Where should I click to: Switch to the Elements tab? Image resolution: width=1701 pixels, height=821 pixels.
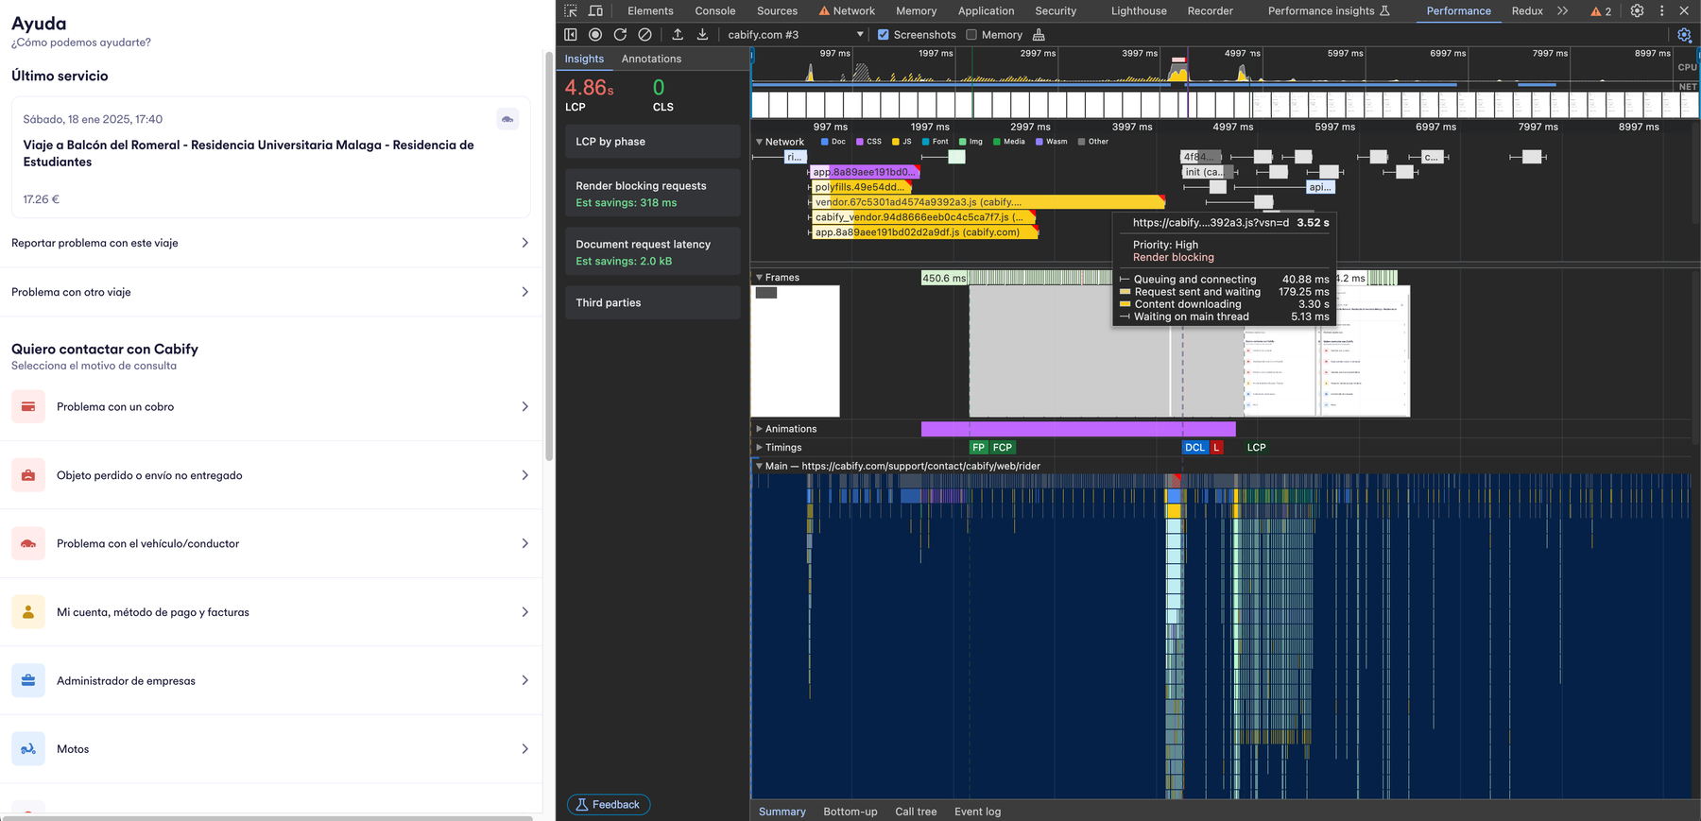pyautogui.click(x=650, y=11)
